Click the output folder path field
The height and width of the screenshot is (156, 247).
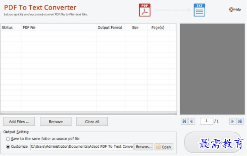click(x=82, y=147)
